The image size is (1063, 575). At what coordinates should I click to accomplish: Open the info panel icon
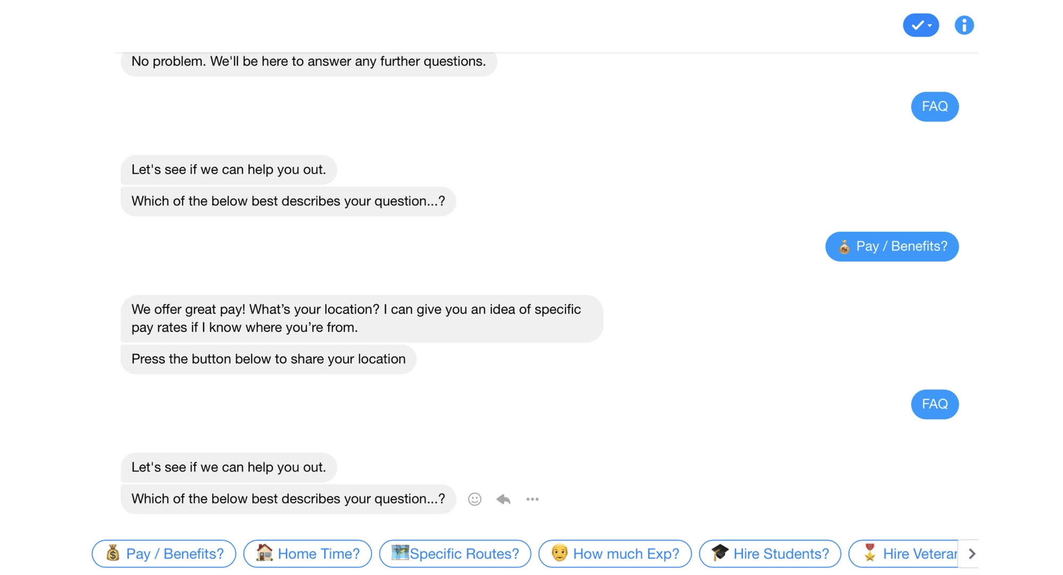click(965, 25)
